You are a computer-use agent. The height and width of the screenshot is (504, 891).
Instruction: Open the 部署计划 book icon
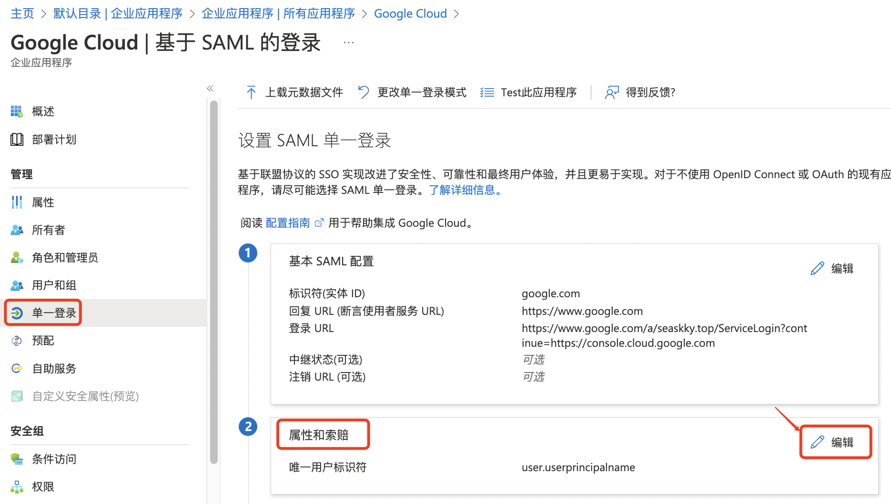pyautogui.click(x=17, y=140)
